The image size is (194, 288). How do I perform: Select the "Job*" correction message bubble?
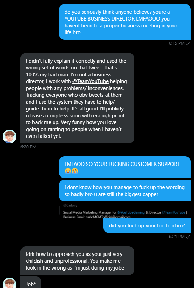click(31, 283)
